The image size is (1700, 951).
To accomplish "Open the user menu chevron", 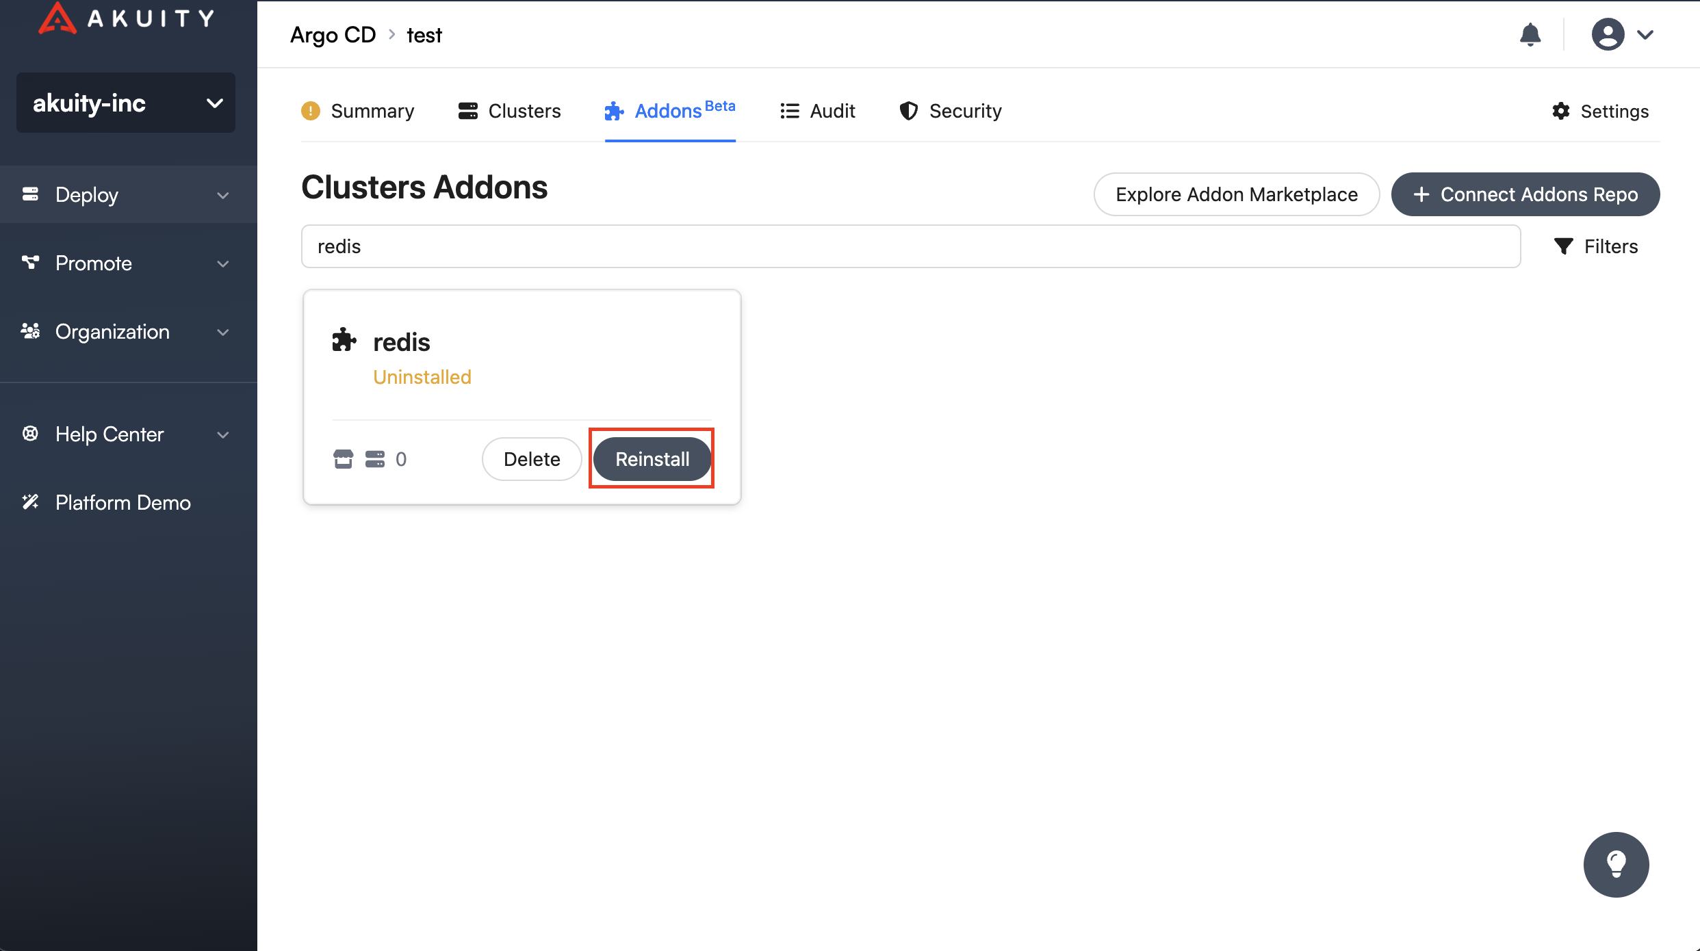I will tap(1645, 35).
